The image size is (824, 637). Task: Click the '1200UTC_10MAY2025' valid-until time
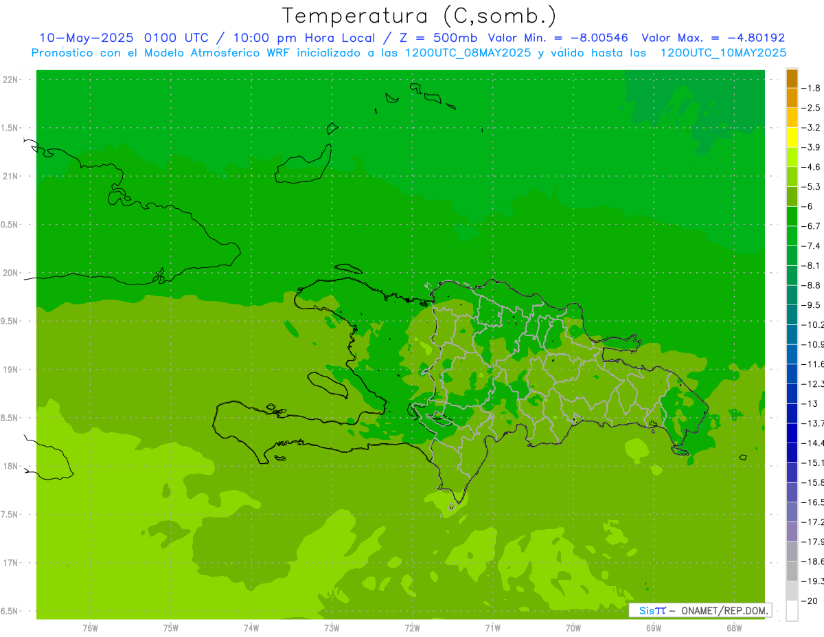point(723,53)
